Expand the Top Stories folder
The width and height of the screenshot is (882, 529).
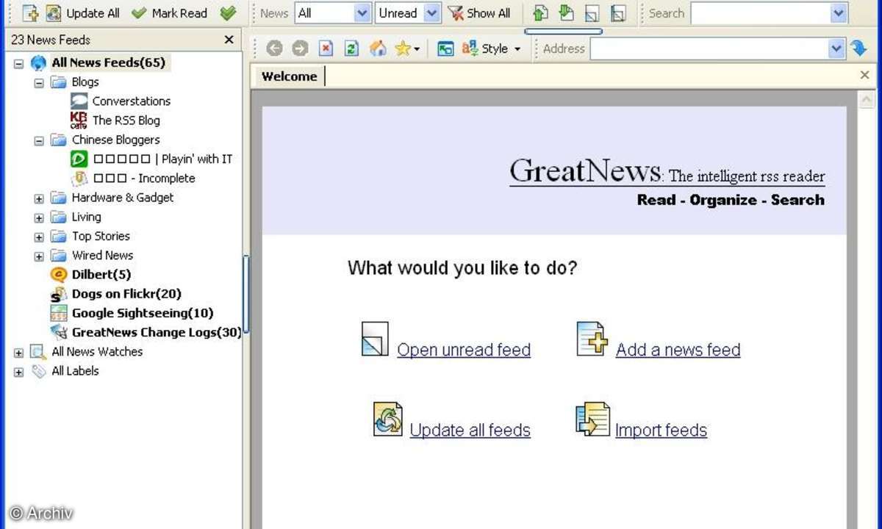(39, 237)
